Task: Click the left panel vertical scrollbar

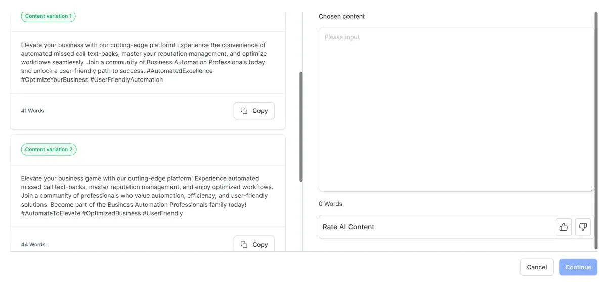Action: 301,127
